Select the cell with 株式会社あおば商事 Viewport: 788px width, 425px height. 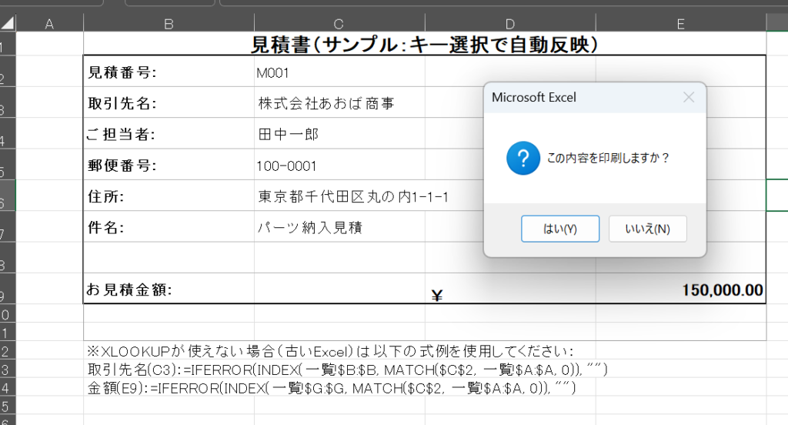[x=339, y=103]
